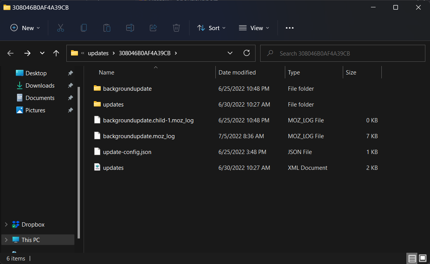Viewport: 430px width, 264px height.
Task: Click the Rename icon in toolbar
Action: 130,28
